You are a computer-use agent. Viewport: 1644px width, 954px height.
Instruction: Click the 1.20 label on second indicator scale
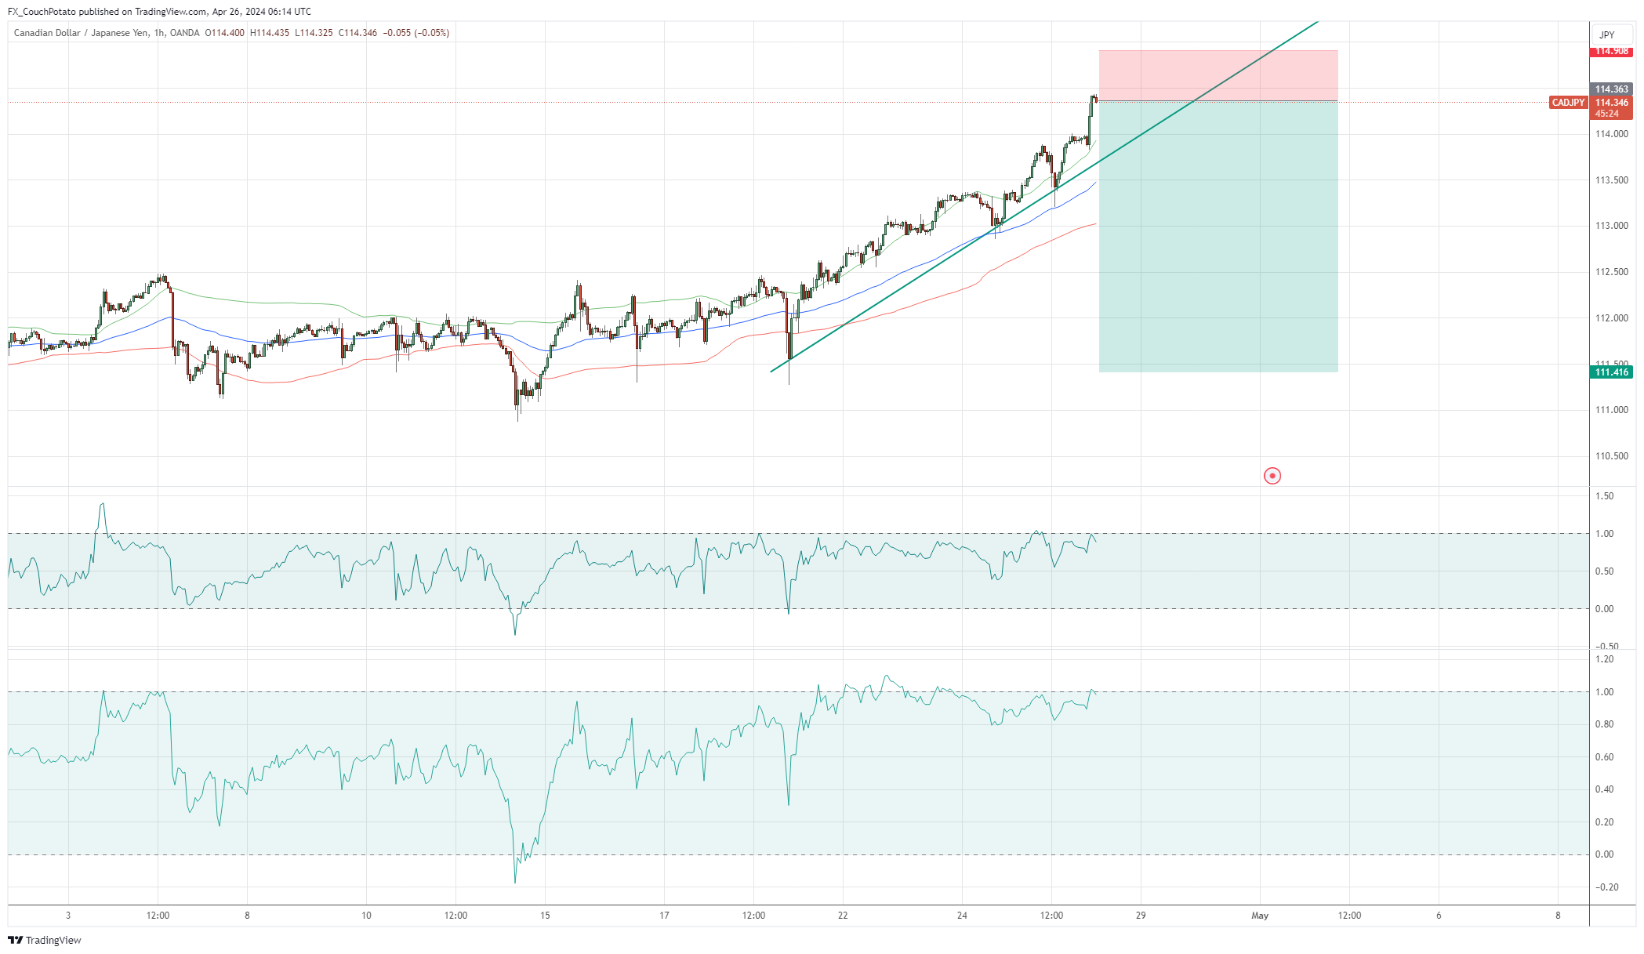pos(1604,659)
